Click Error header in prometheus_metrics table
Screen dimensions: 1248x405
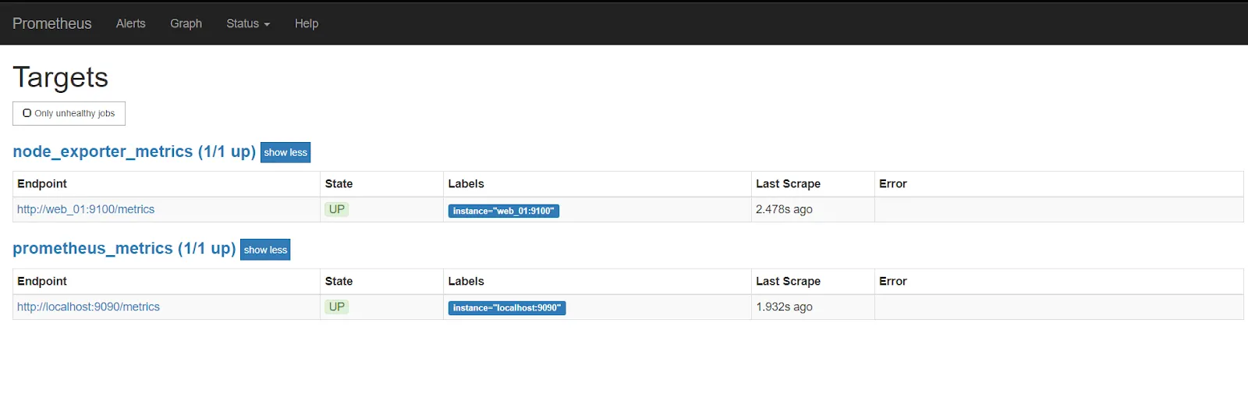[x=893, y=281]
